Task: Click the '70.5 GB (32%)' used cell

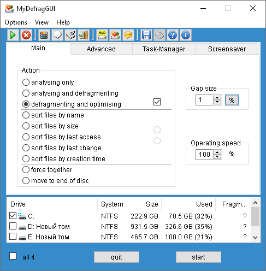Action: coord(191,216)
